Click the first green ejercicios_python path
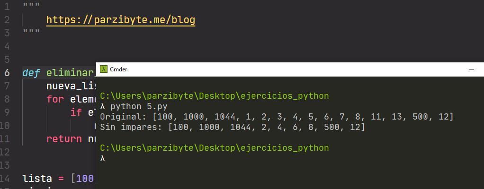This screenshot has width=484, height=189. tap(214, 96)
